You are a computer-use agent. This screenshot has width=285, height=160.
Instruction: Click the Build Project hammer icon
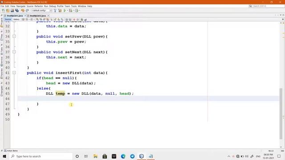click(x=55, y=11)
